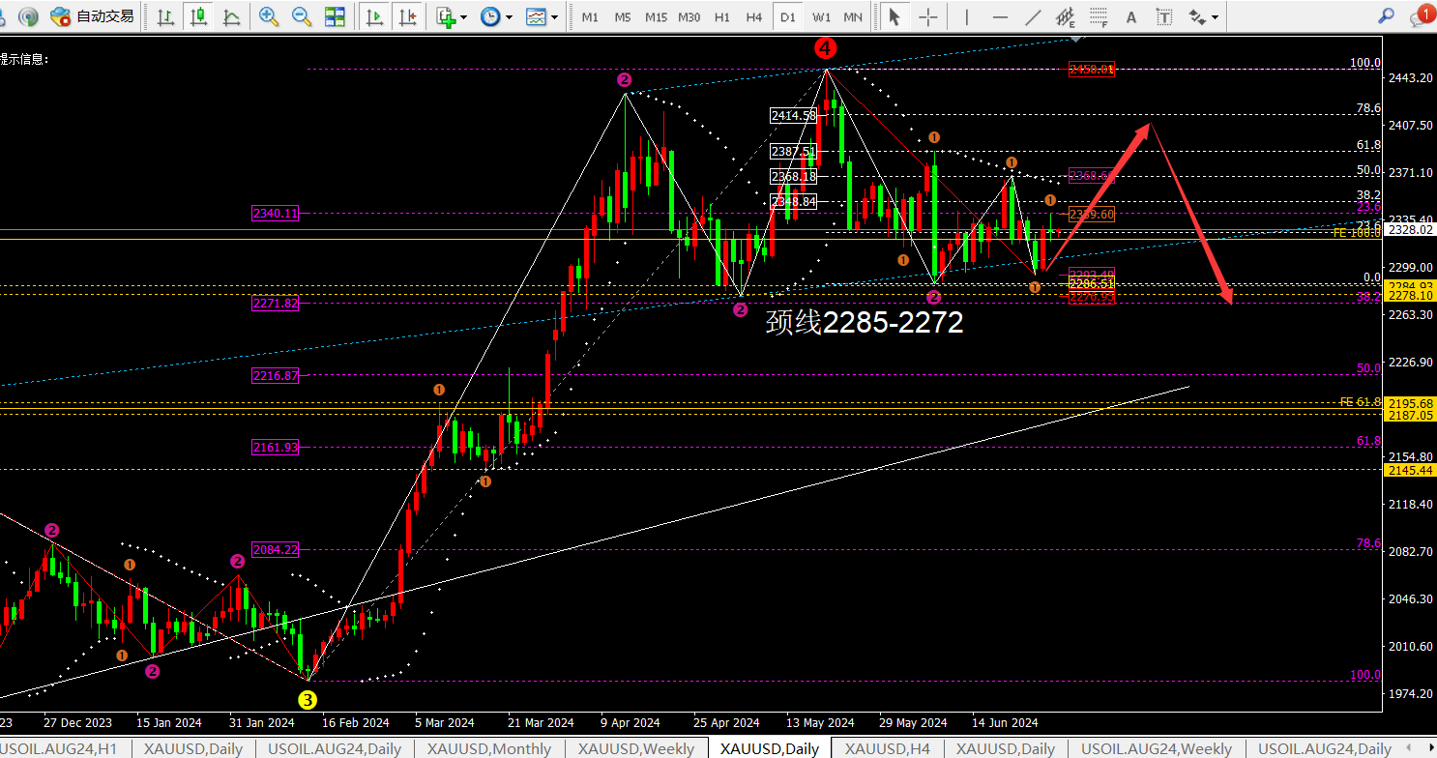
Task: Select the red wave 4 marker
Action: [825, 47]
